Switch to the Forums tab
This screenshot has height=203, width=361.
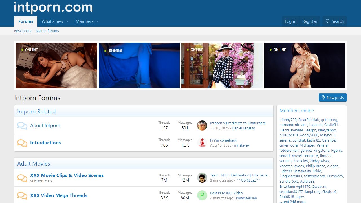click(x=26, y=21)
